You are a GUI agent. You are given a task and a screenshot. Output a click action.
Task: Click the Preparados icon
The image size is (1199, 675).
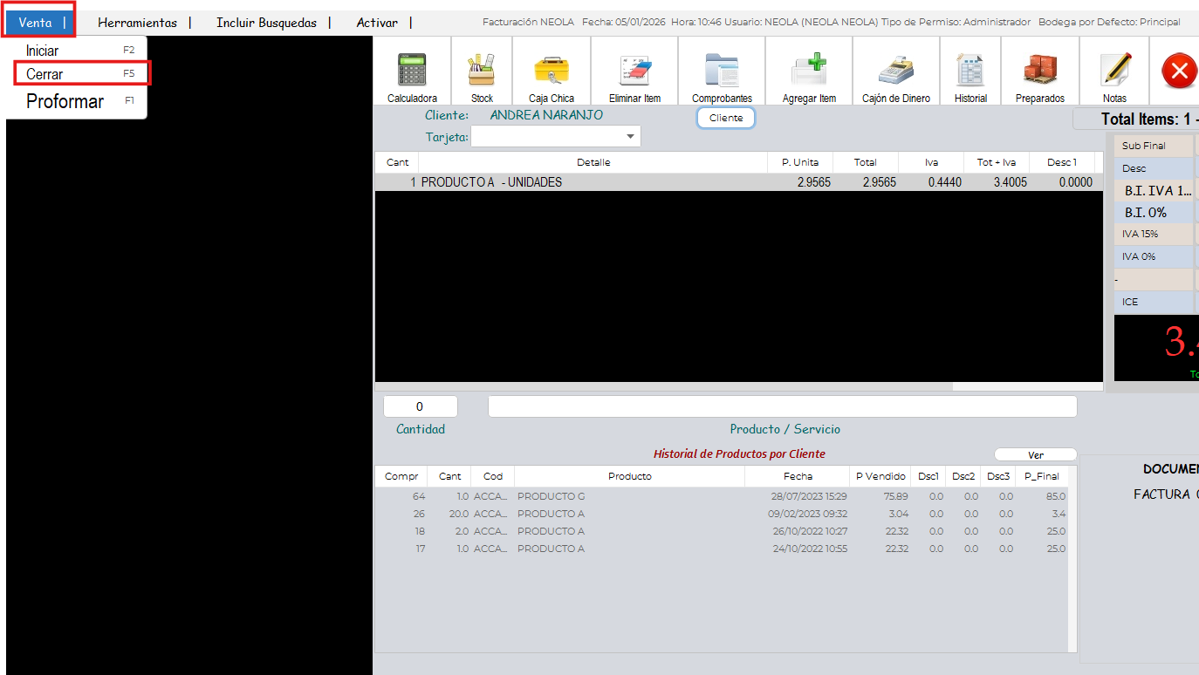coord(1039,71)
